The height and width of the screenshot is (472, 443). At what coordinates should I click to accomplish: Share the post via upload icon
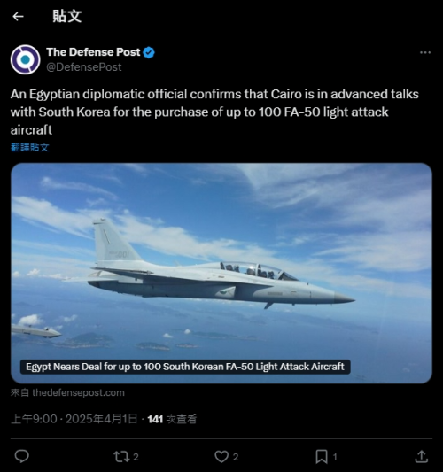pos(422,456)
